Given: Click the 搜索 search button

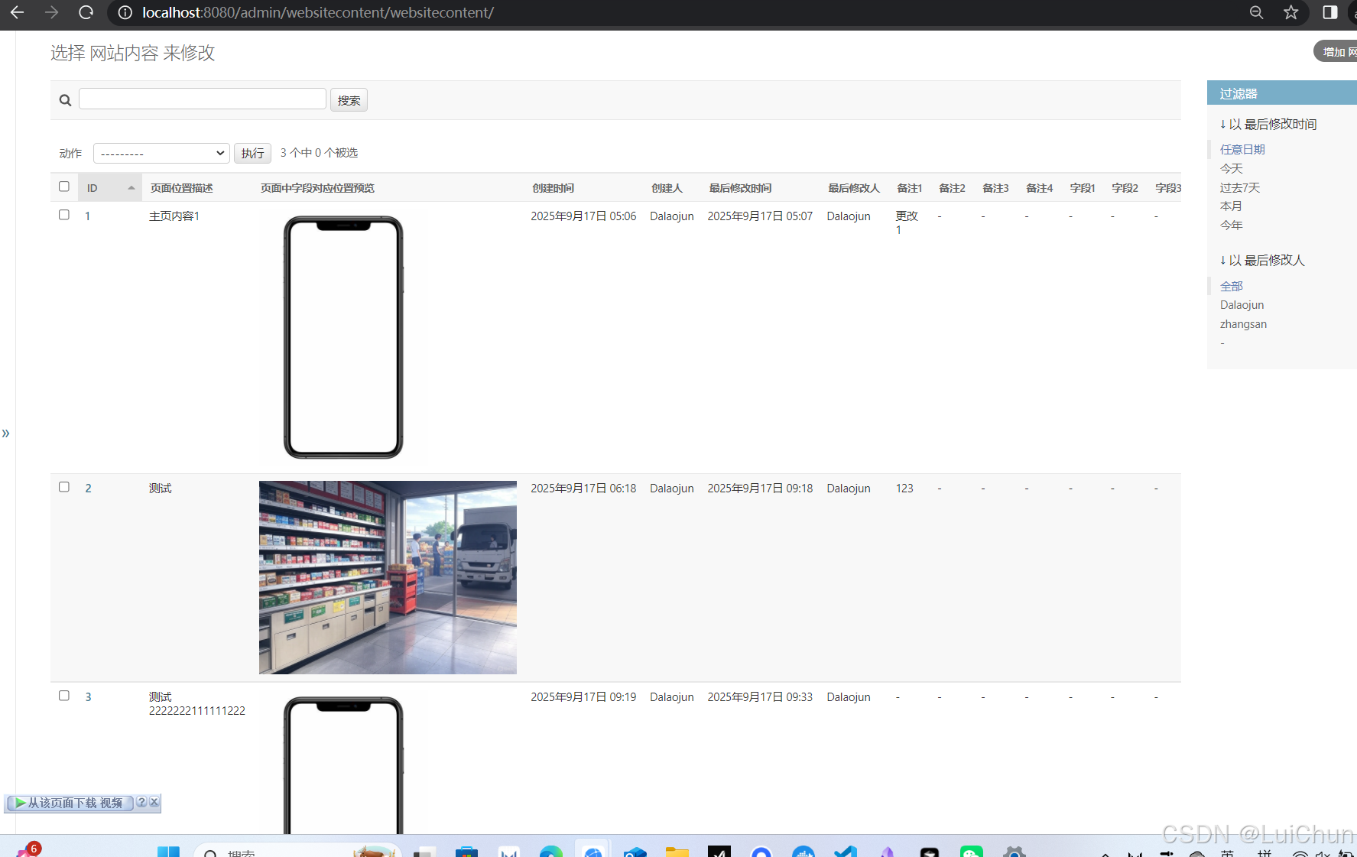Looking at the screenshot, I should [x=349, y=100].
